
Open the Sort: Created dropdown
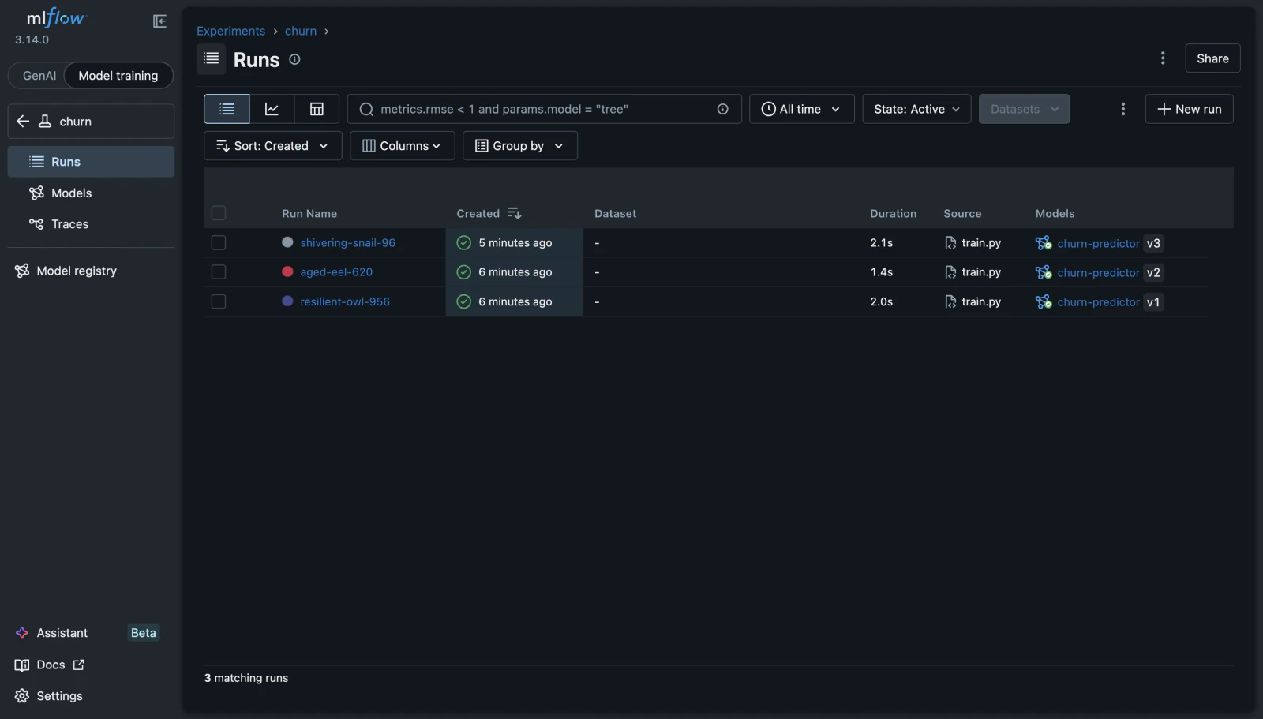[272, 146]
